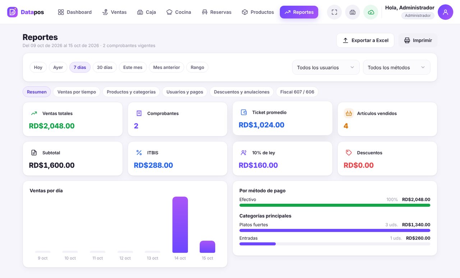Click the Platos fuertes category label
The height and width of the screenshot is (278, 460).
tap(254, 225)
